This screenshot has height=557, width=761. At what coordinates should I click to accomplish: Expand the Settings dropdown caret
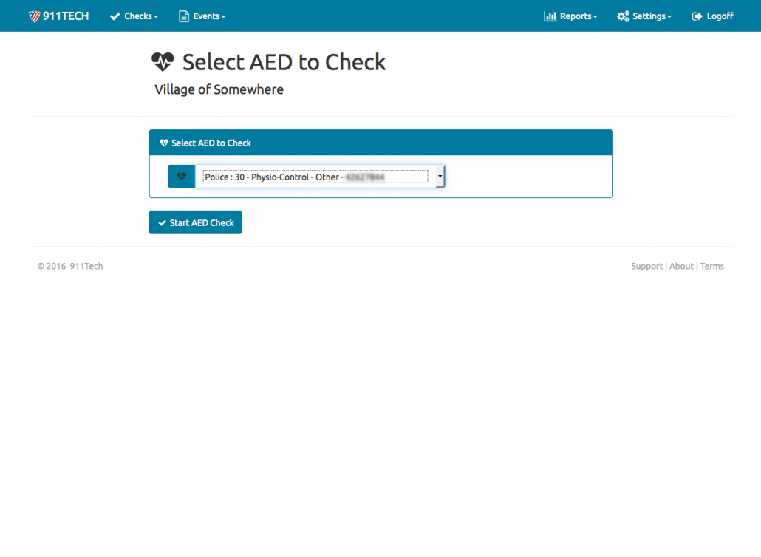point(666,16)
